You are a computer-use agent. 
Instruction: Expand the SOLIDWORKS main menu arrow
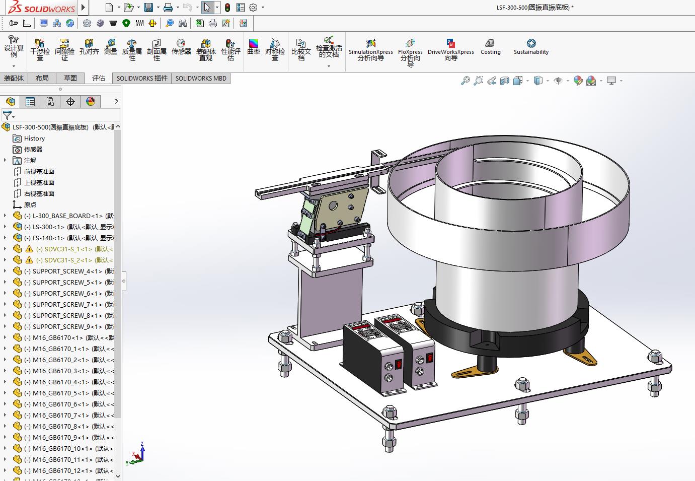point(84,8)
